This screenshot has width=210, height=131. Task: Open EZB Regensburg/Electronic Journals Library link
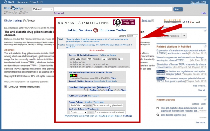click(90, 72)
